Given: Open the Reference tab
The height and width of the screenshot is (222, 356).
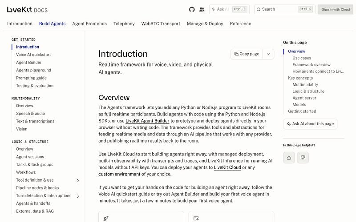Looking at the screenshot, I should (240, 24).
